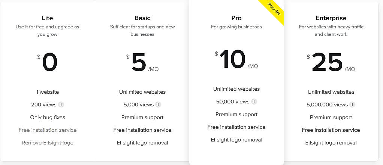383x165 pixels.
Task: Click the $25 per month price
Action: click(x=327, y=62)
